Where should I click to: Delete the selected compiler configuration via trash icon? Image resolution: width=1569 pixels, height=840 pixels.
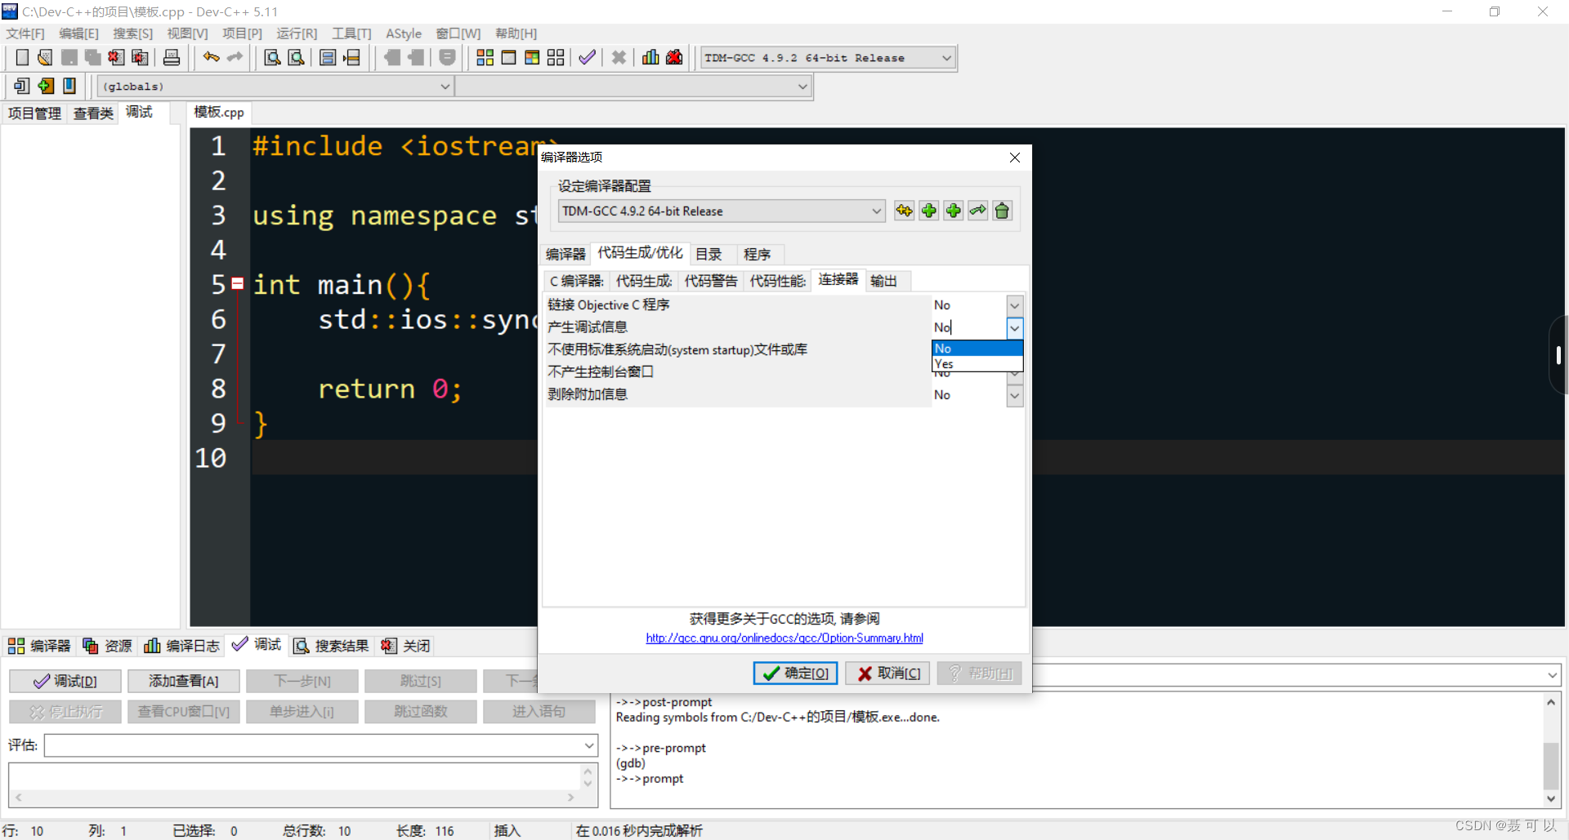click(1002, 210)
